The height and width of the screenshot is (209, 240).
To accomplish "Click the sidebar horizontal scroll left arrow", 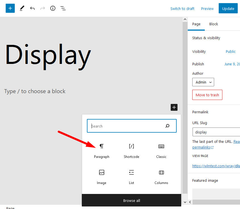I will (190, 202).
